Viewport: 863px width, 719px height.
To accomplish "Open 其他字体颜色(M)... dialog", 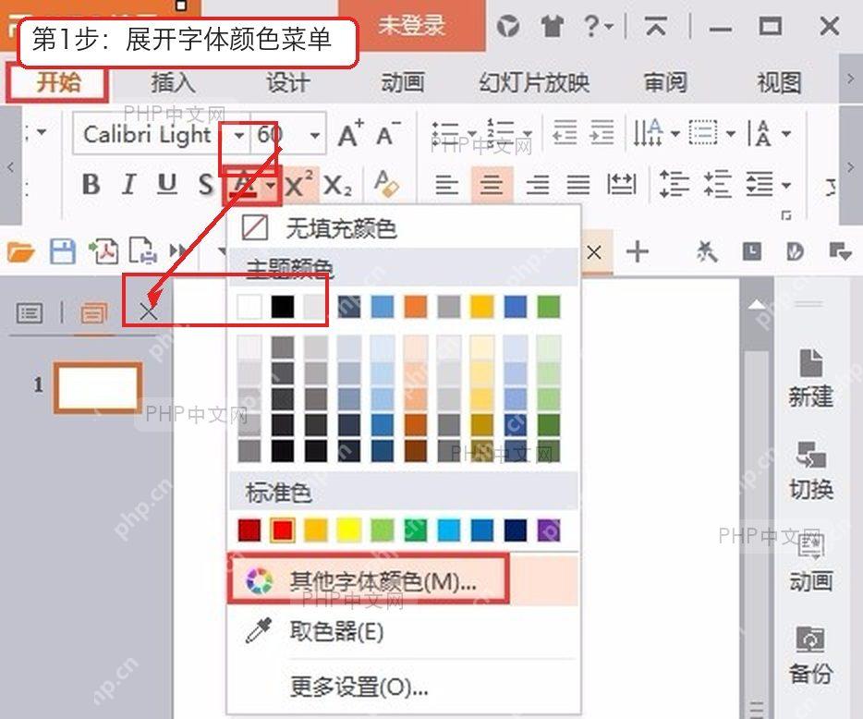I will pyautogui.click(x=404, y=580).
